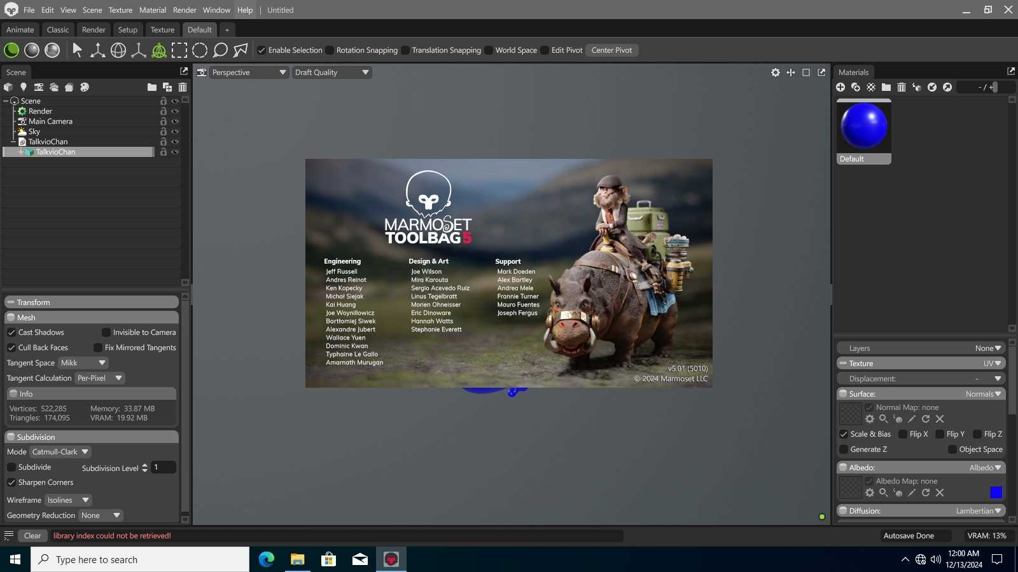Switch to Setup workspace tab
The width and height of the screenshot is (1018, 572).
click(128, 30)
